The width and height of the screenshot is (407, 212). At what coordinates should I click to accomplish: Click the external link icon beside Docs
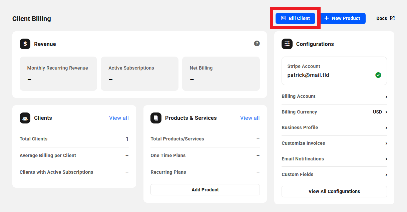coord(392,18)
